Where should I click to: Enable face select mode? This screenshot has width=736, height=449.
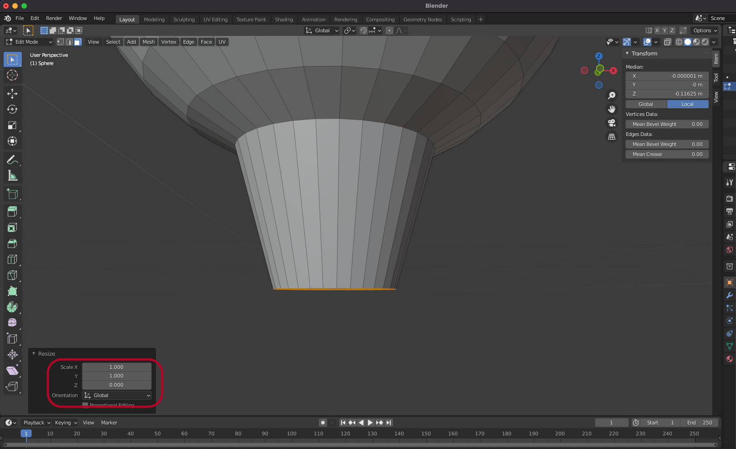tap(78, 42)
